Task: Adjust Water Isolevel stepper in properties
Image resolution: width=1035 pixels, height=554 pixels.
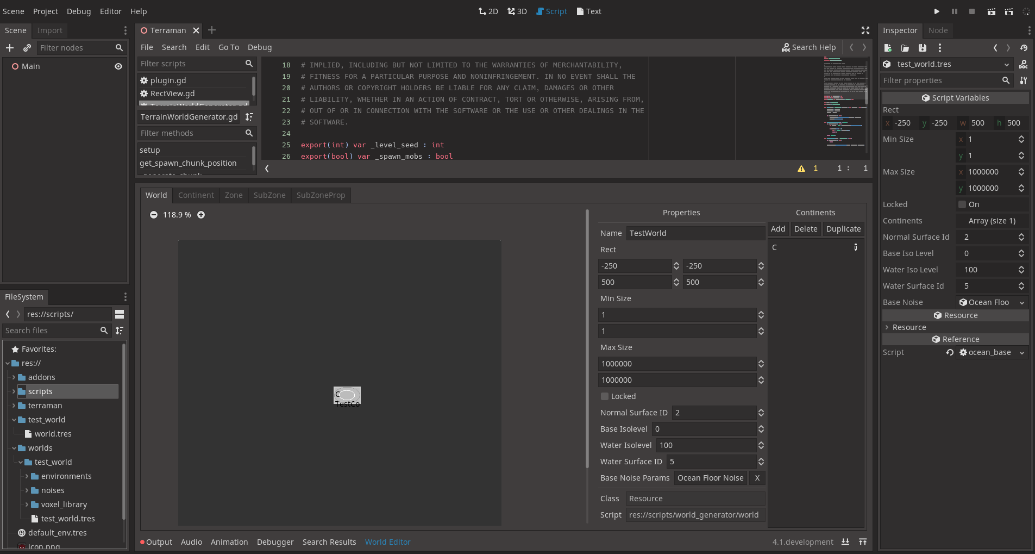Action: [x=761, y=445]
